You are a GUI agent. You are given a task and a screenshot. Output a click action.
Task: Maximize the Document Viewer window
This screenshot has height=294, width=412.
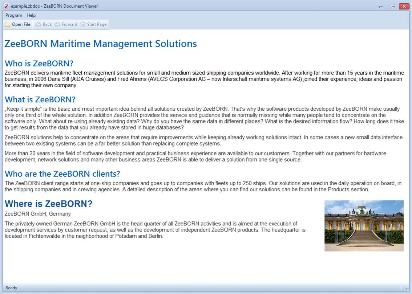393,6
